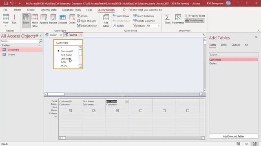Choose the Delete query type
This screenshot has height=146, width=261.
[x=72, y=19]
